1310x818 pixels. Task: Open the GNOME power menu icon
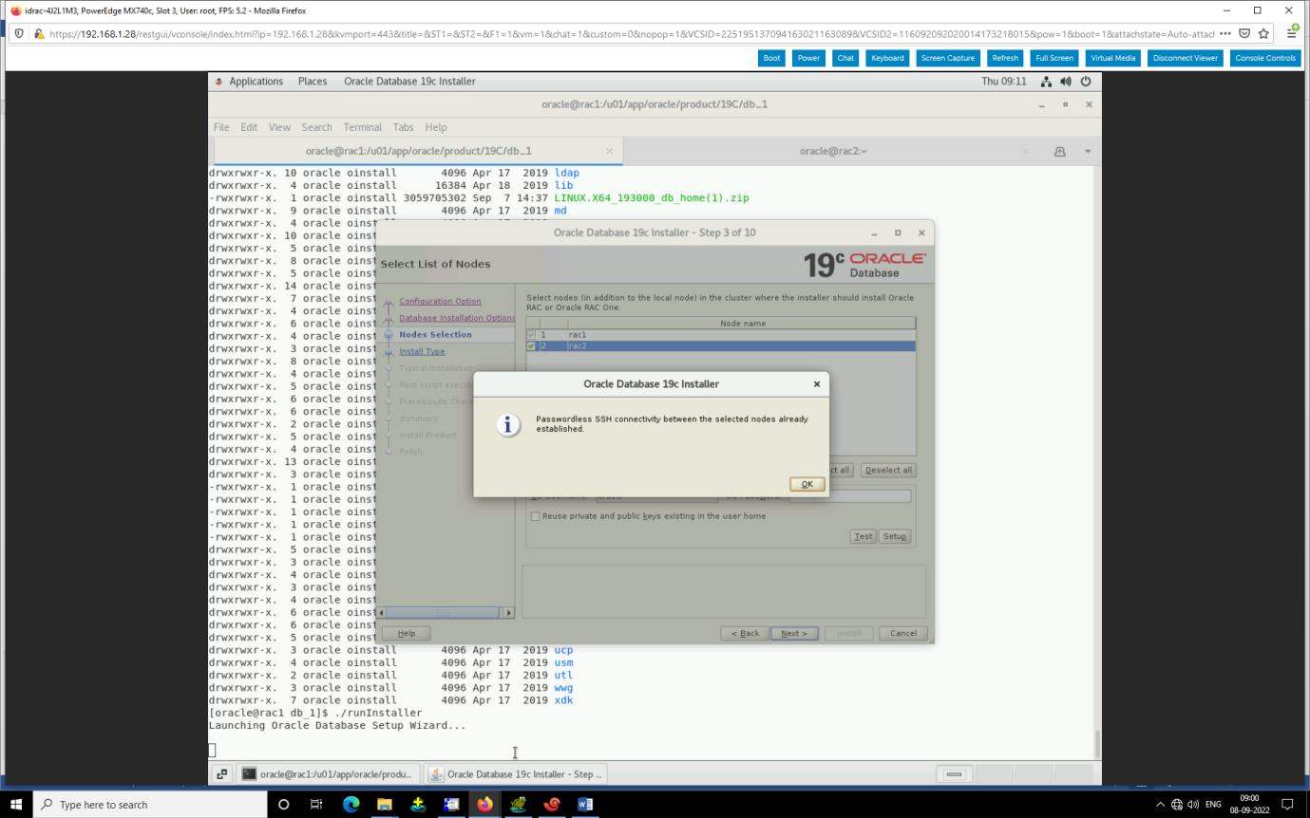coord(1086,82)
